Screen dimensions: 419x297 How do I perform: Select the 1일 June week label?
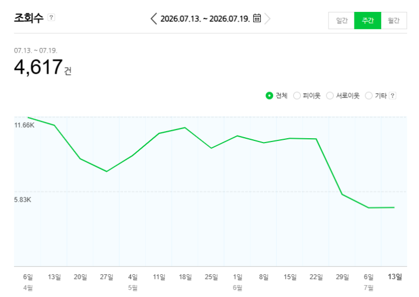237,277
